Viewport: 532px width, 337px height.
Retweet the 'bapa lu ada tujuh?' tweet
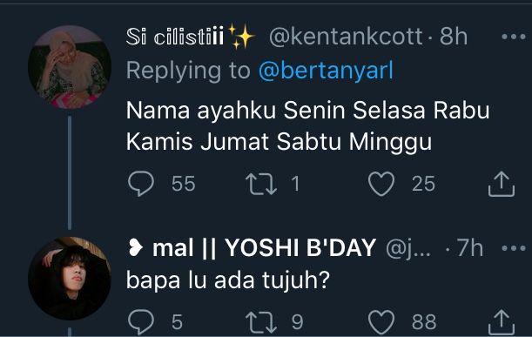click(x=261, y=321)
